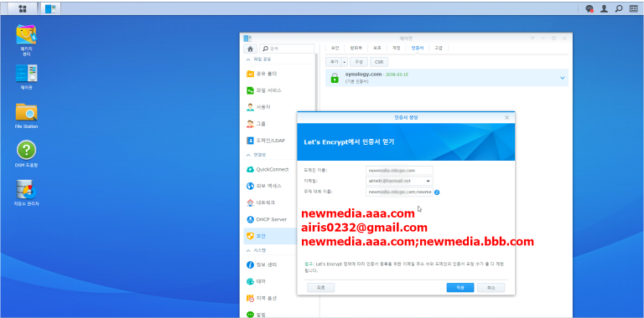Open the 저장소 관리자 desktop icon
This screenshot has width=644, height=318.
click(26, 192)
